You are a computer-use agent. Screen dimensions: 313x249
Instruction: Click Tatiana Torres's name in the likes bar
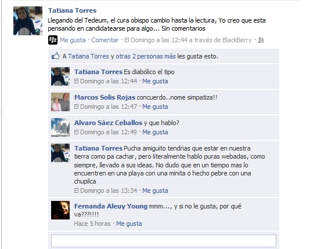(x=88, y=56)
